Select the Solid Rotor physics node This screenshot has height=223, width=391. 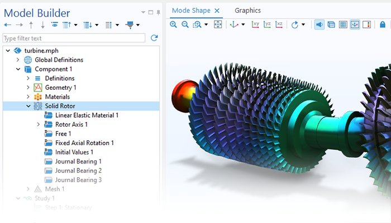click(x=60, y=106)
